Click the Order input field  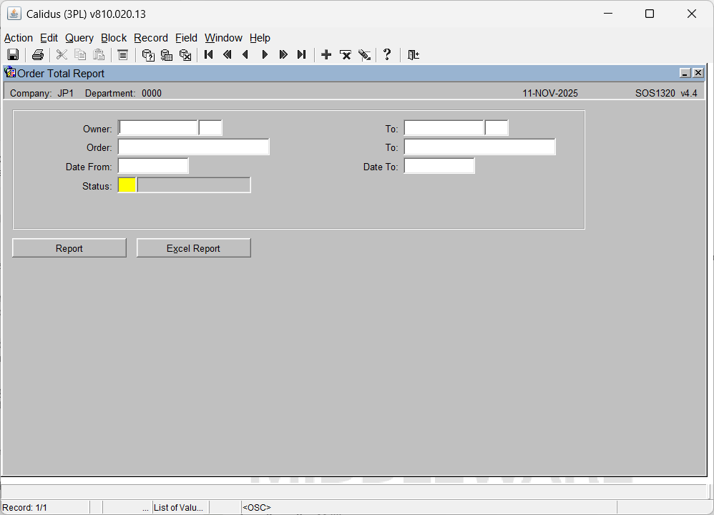pyautogui.click(x=193, y=147)
